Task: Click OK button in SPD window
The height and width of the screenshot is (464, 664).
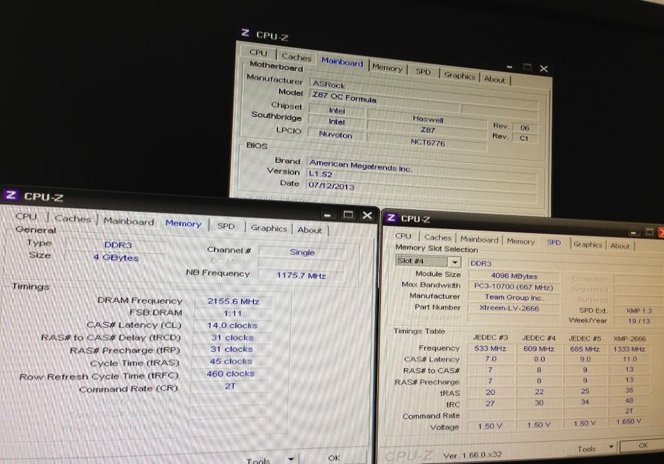Action: pyautogui.click(x=643, y=445)
